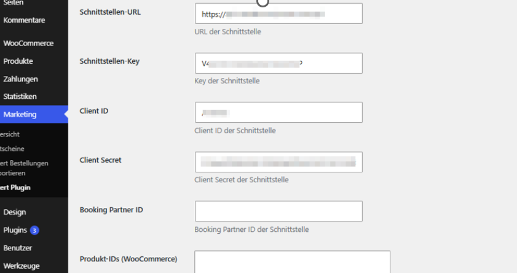The width and height of the screenshot is (517, 273).
Task: Click the highlighted Marketing menu item
Action: tap(34, 114)
